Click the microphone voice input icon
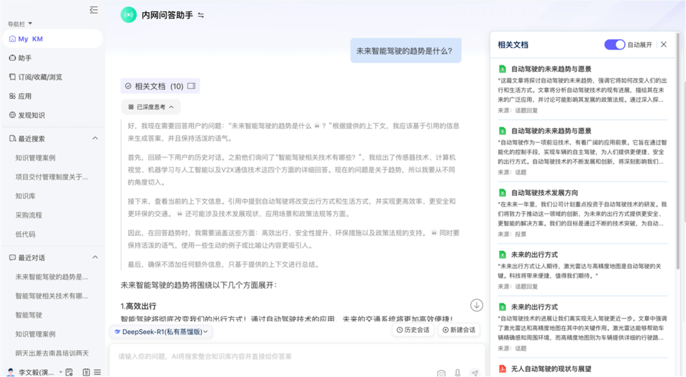Viewport: 686px width, 377px height. point(458,372)
